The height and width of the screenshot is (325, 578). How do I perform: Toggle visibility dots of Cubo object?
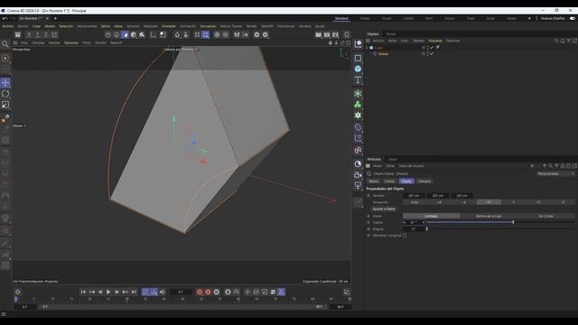[427, 48]
